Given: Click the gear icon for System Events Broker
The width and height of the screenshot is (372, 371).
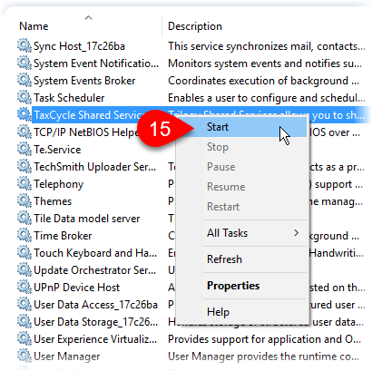Looking at the screenshot, I should 24,80.
